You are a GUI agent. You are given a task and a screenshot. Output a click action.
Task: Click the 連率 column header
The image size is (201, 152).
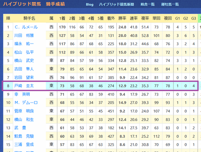pyautogui.click(x=134, y=18)
